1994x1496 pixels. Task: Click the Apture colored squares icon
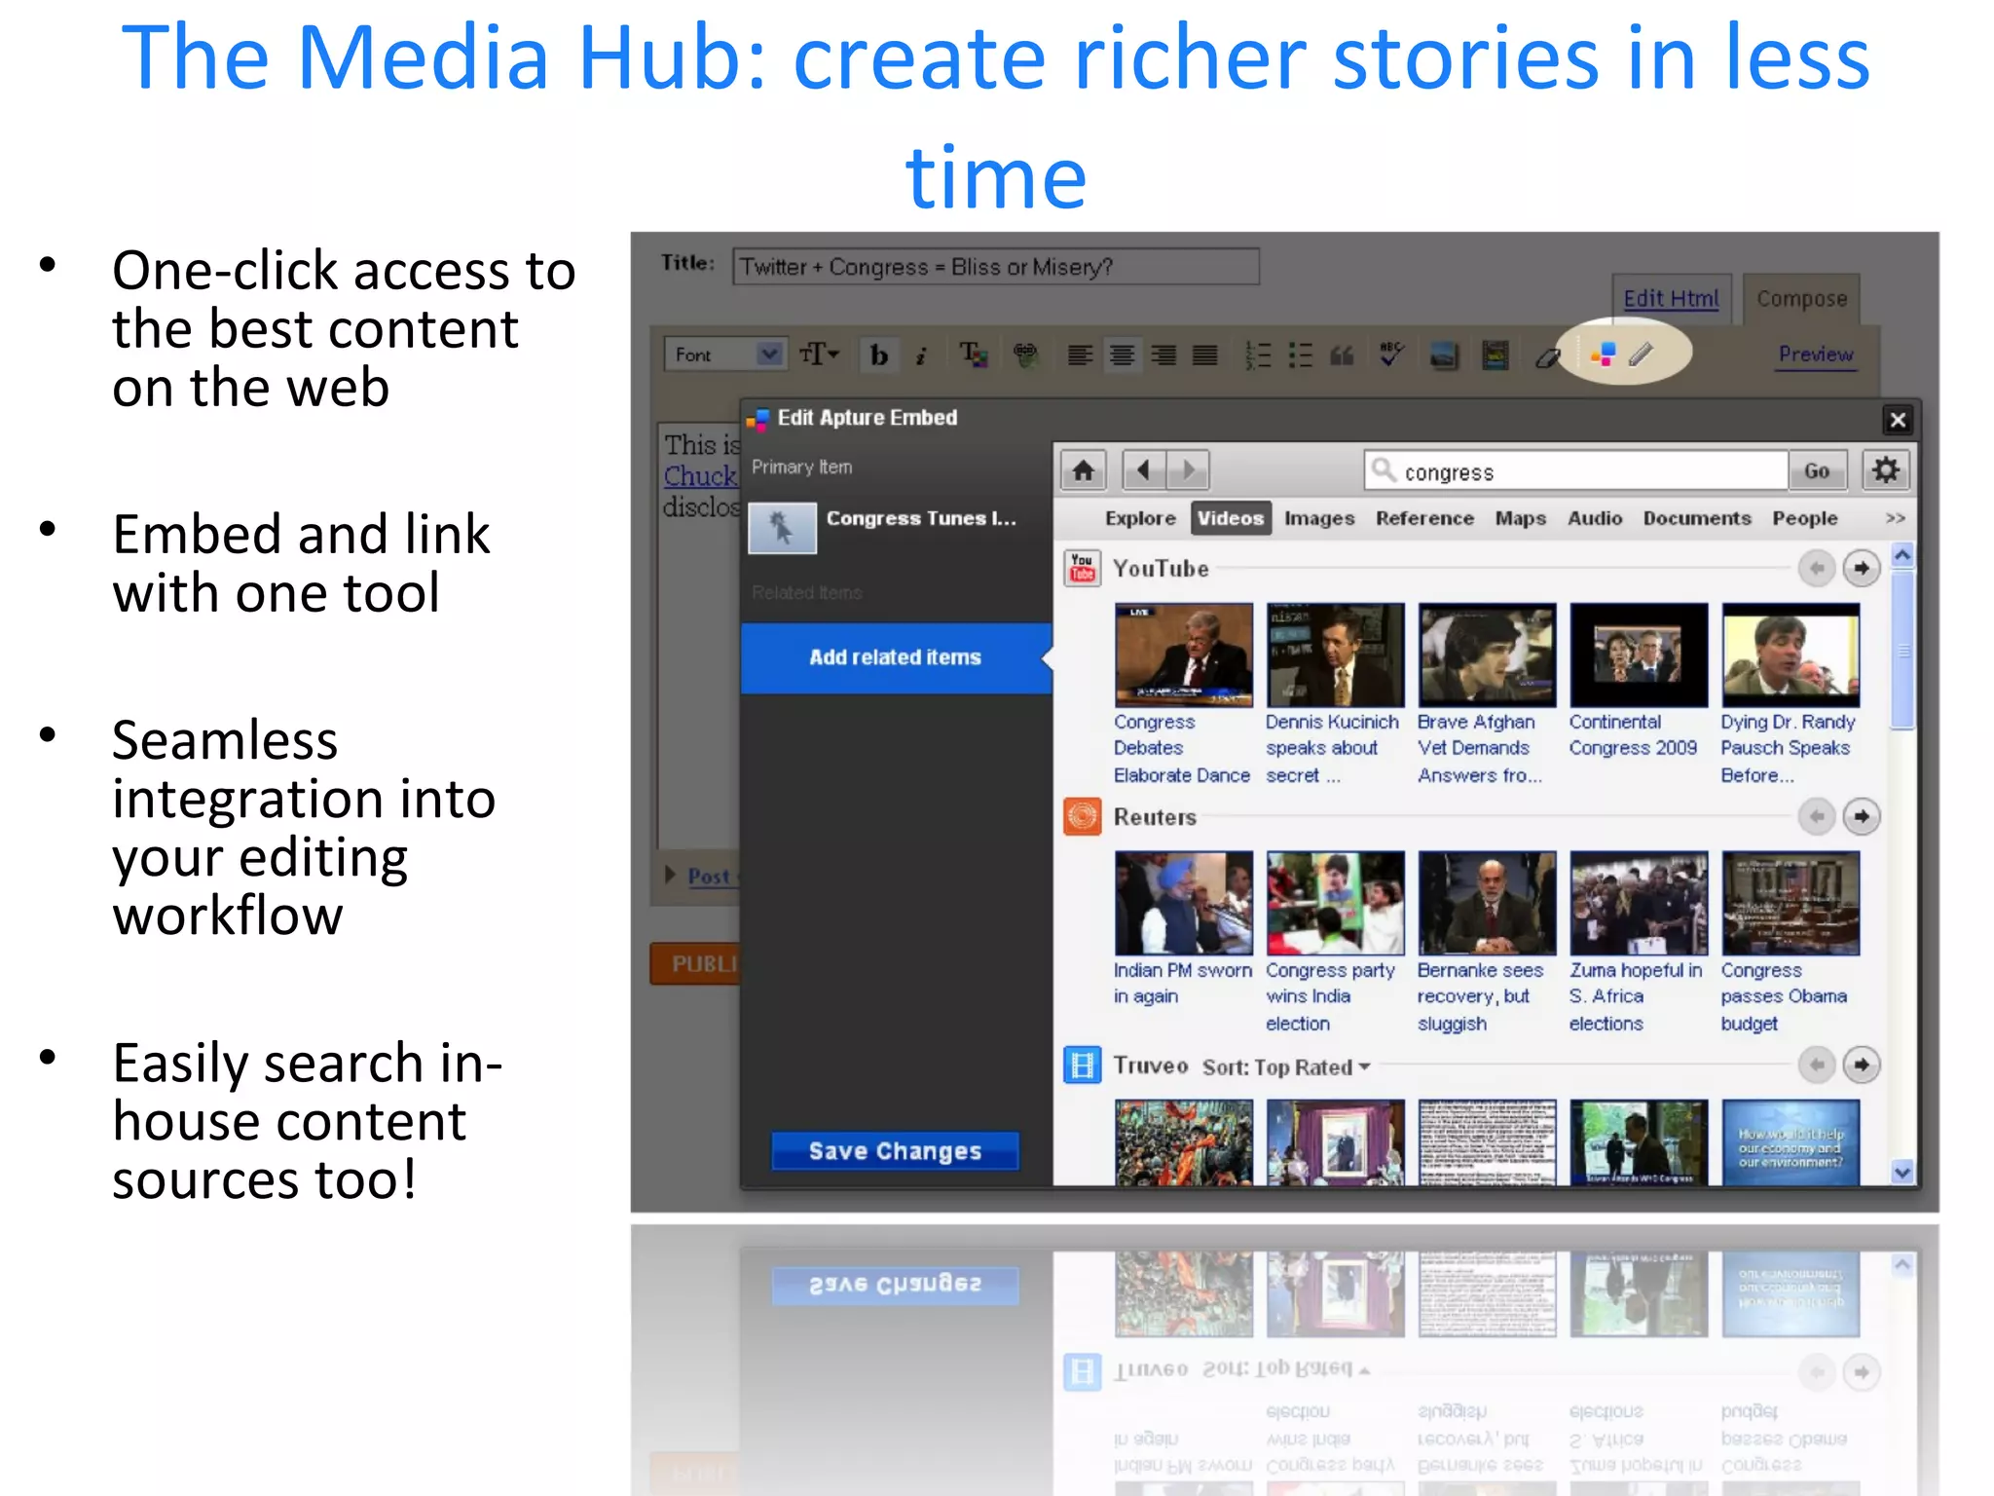tap(1604, 354)
